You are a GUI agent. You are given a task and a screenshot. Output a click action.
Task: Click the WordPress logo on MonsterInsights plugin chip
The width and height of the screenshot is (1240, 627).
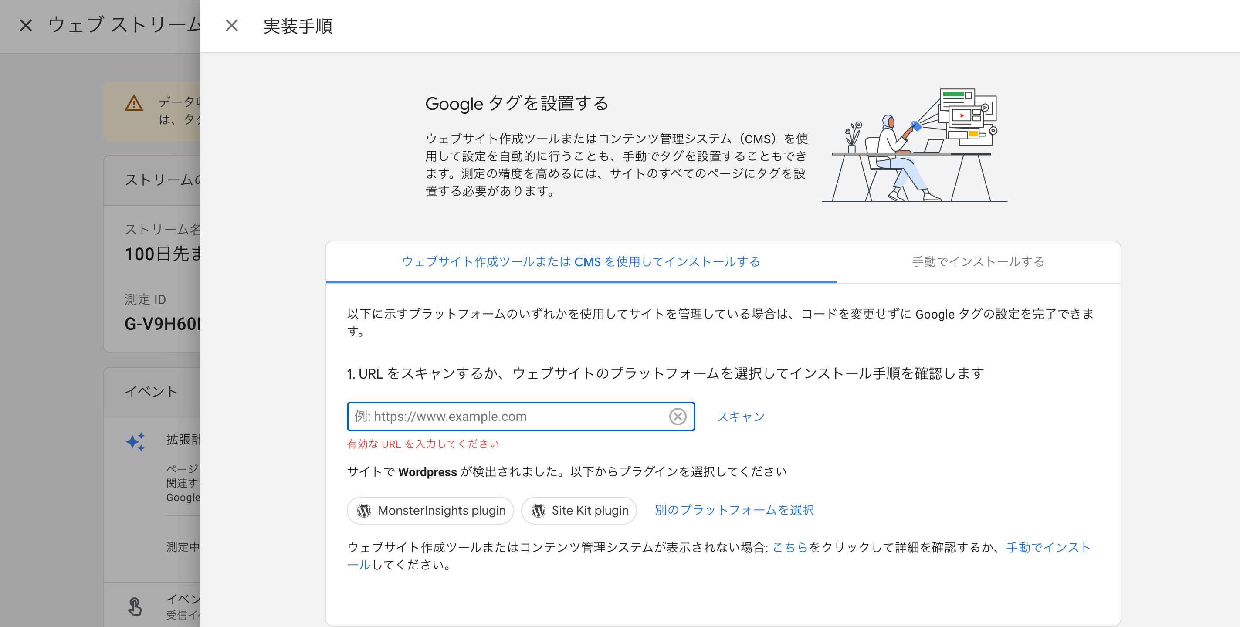(364, 511)
